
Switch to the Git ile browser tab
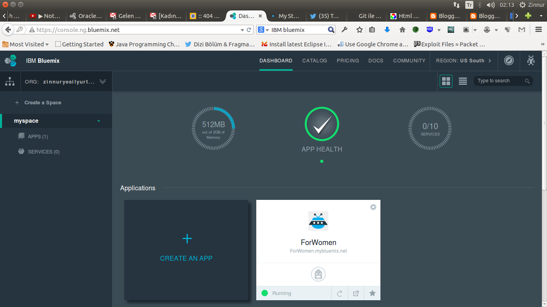coord(366,16)
